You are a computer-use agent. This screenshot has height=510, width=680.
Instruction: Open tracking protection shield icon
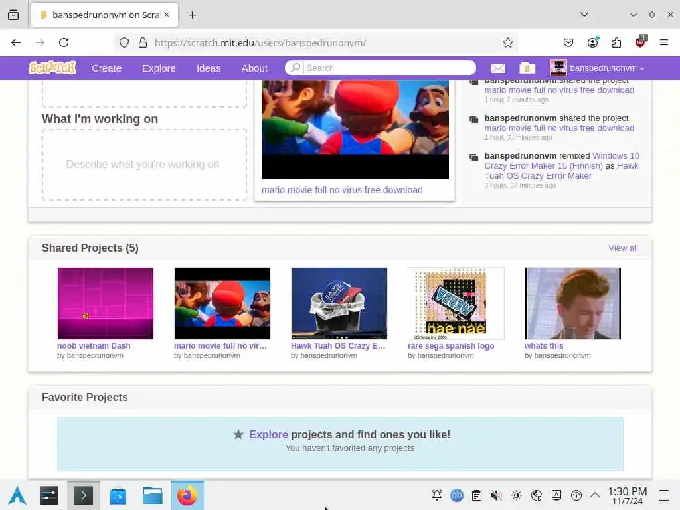tap(124, 42)
